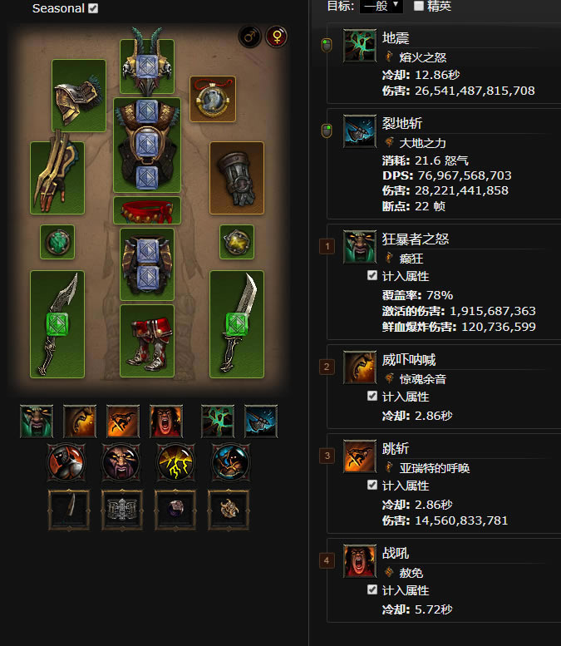This screenshot has width=561, height=646.
Task: Click the shoulder armor equipment slot
Action: [79, 96]
